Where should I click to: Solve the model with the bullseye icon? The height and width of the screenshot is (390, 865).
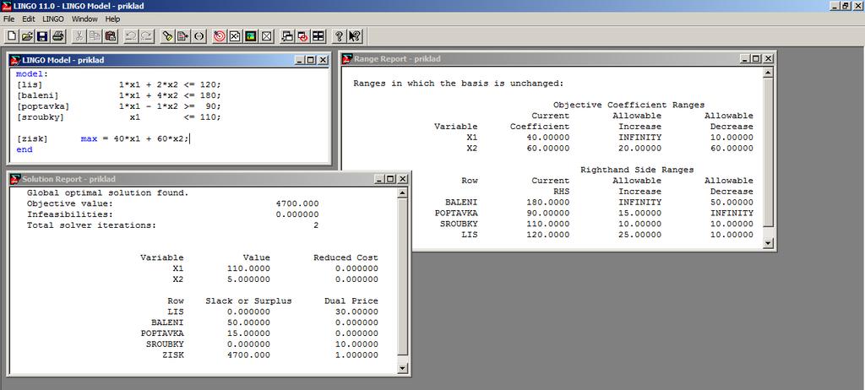(x=220, y=36)
